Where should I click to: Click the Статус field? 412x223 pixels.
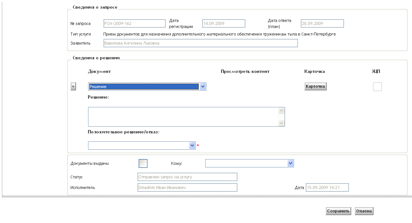pyautogui.click(x=187, y=177)
